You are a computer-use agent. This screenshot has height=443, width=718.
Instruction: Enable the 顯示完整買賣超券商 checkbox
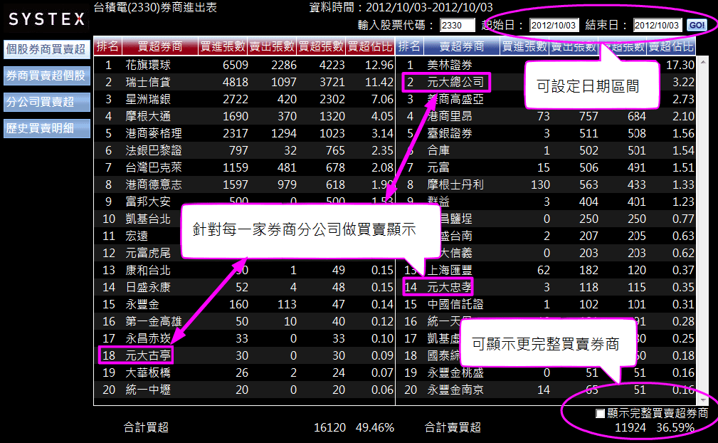601,413
